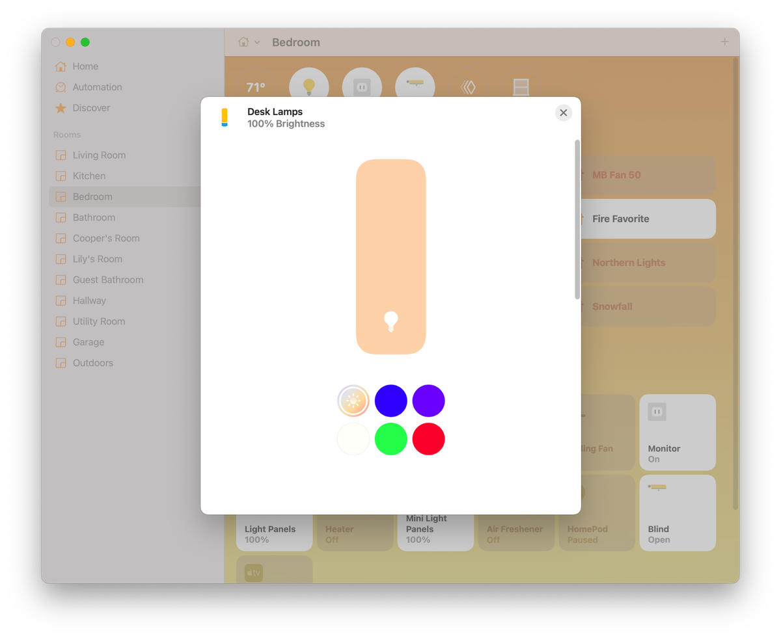Viewport: 781px width, 638px height.
Task: Click the light strip icon in the top toolbar
Action: 415,84
